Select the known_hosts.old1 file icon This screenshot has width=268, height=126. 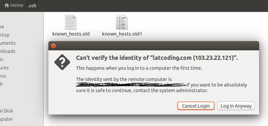[x=122, y=22]
